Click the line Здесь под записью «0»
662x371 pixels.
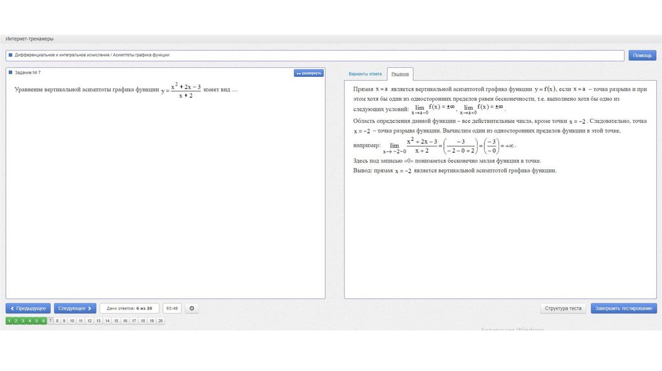coord(447,161)
